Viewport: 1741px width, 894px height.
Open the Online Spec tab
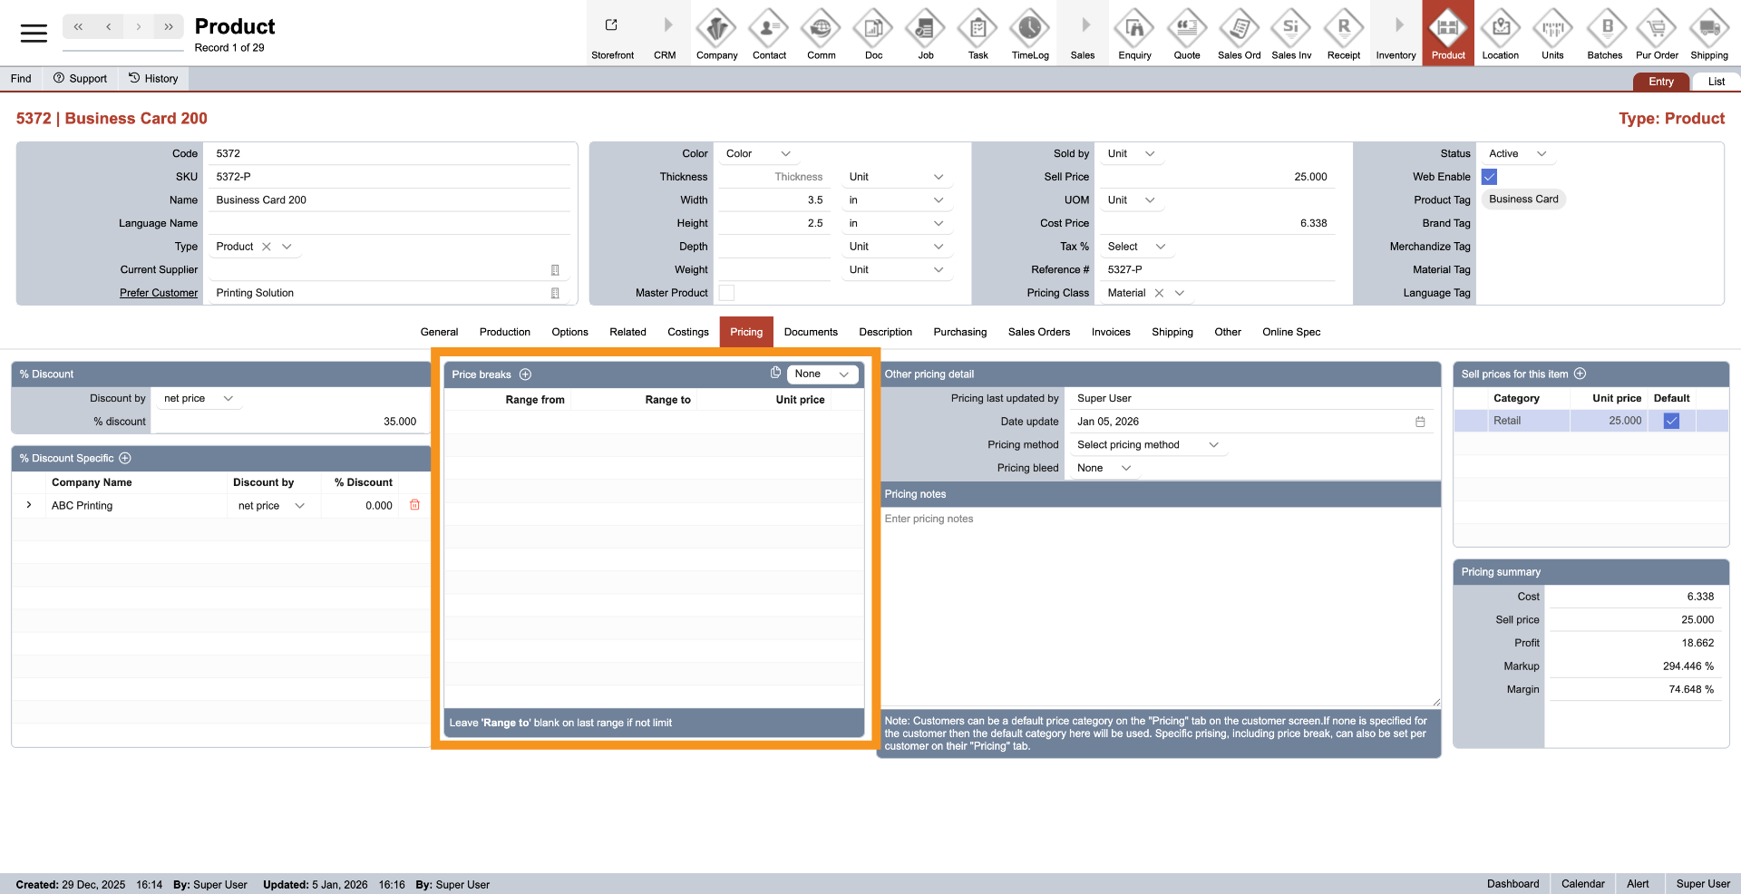tap(1290, 332)
